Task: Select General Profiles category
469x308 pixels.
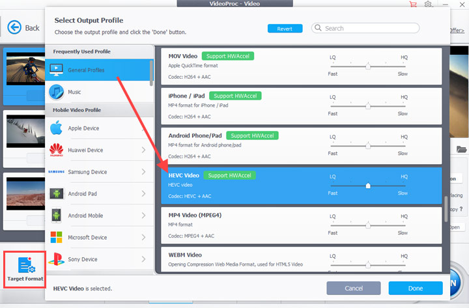Action: [98, 70]
